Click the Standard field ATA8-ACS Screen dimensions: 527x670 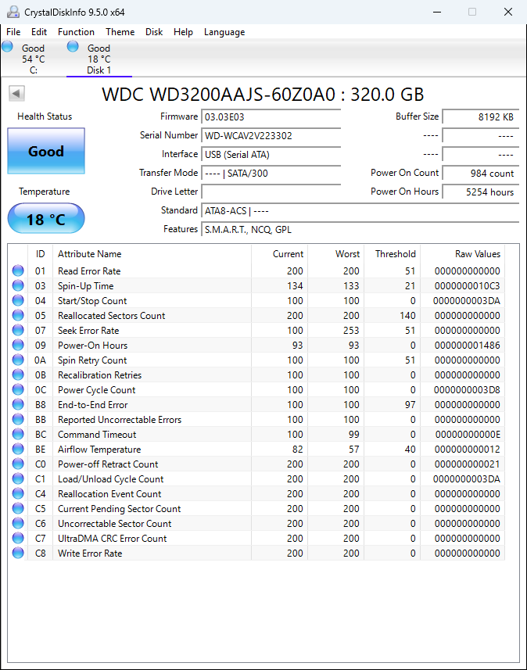pos(360,211)
